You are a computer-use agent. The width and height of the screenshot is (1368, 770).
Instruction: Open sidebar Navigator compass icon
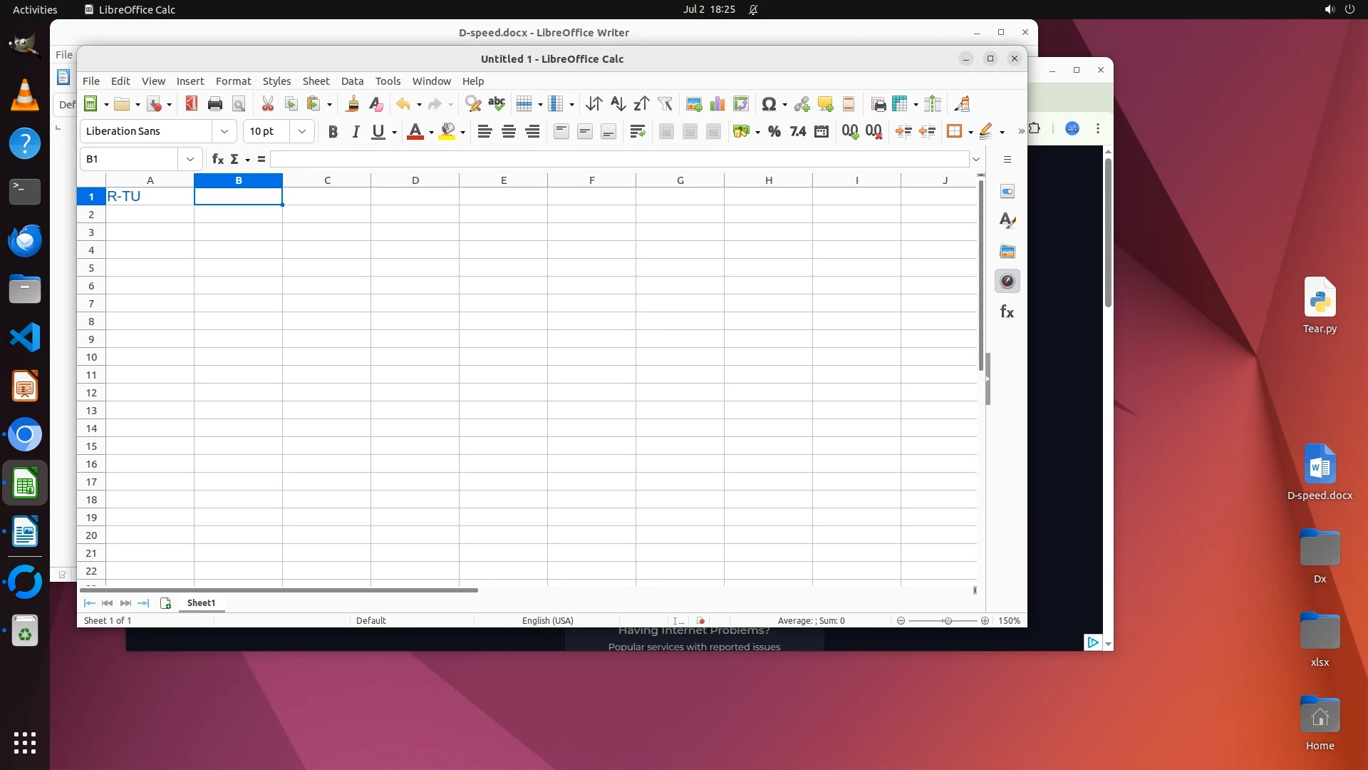(x=1007, y=281)
